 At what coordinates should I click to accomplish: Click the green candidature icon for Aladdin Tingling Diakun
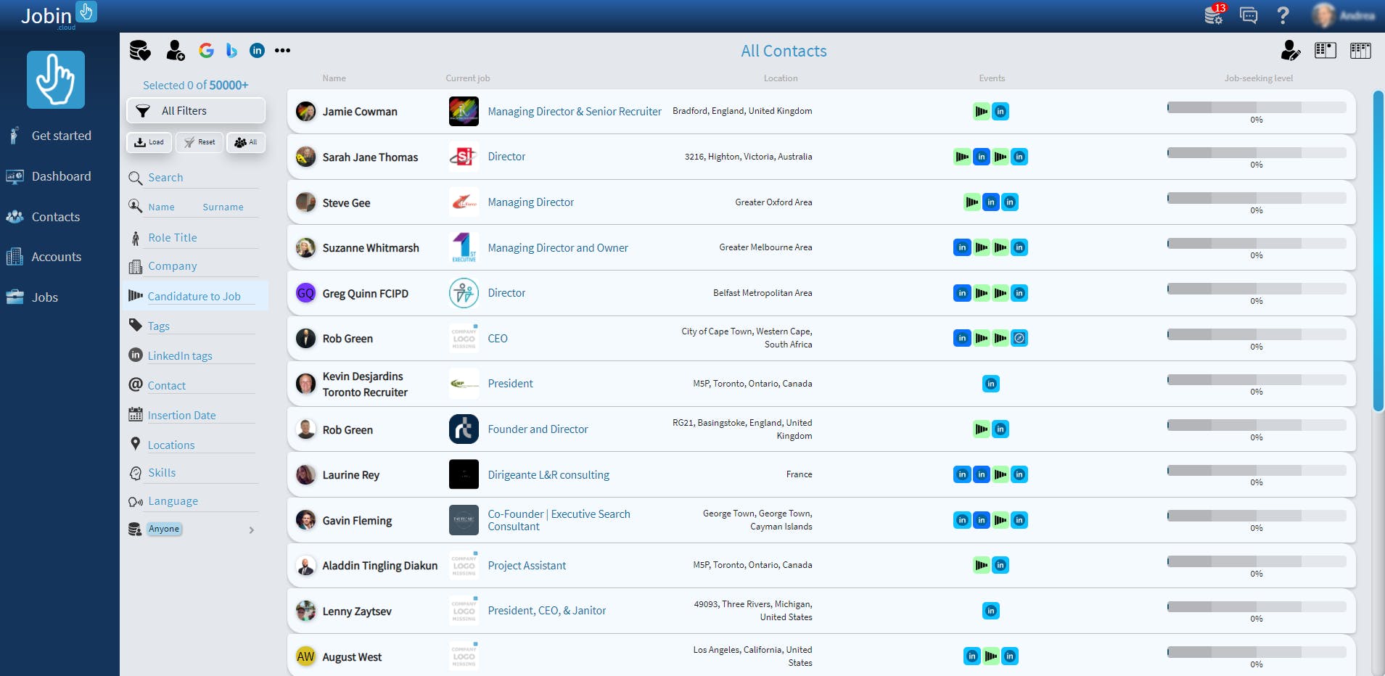click(982, 565)
